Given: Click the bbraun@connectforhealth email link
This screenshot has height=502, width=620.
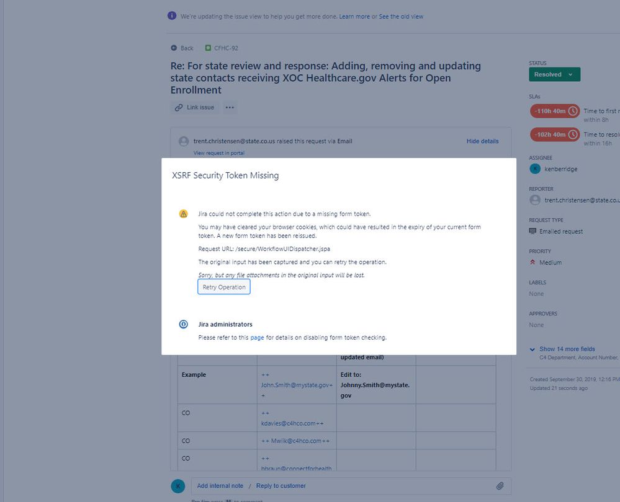Looking at the screenshot, I should tap(297, 469).
